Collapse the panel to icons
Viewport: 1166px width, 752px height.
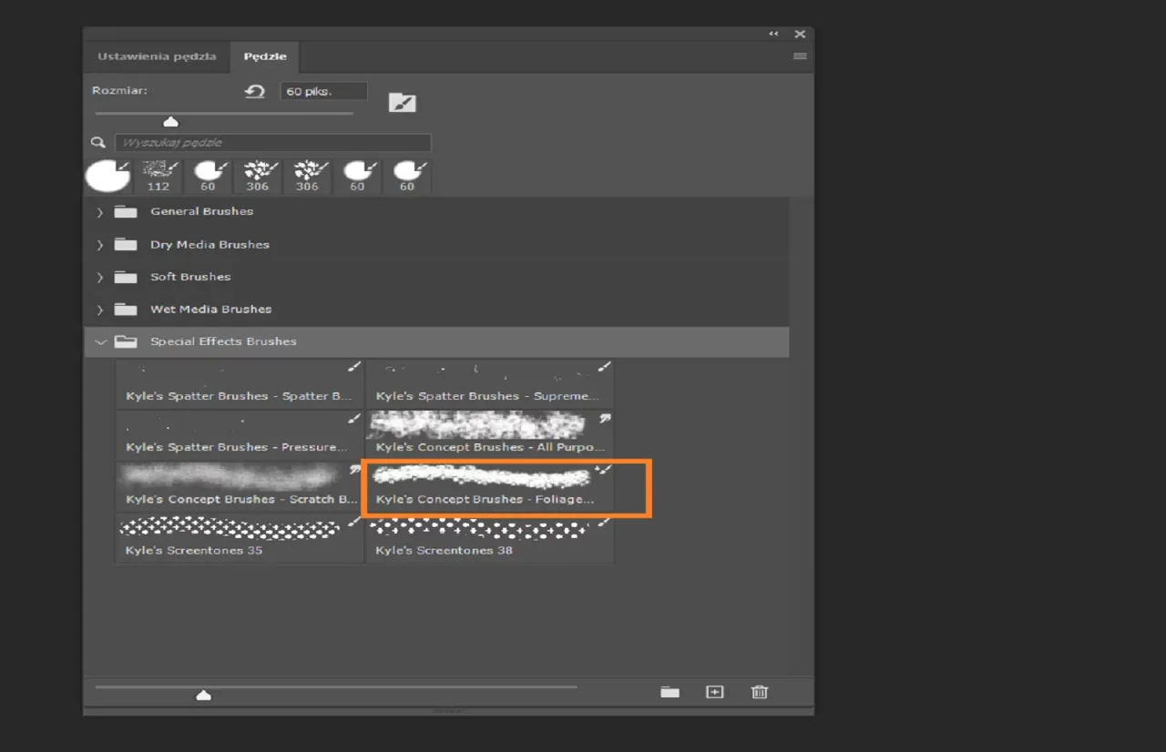coord(773,33)
